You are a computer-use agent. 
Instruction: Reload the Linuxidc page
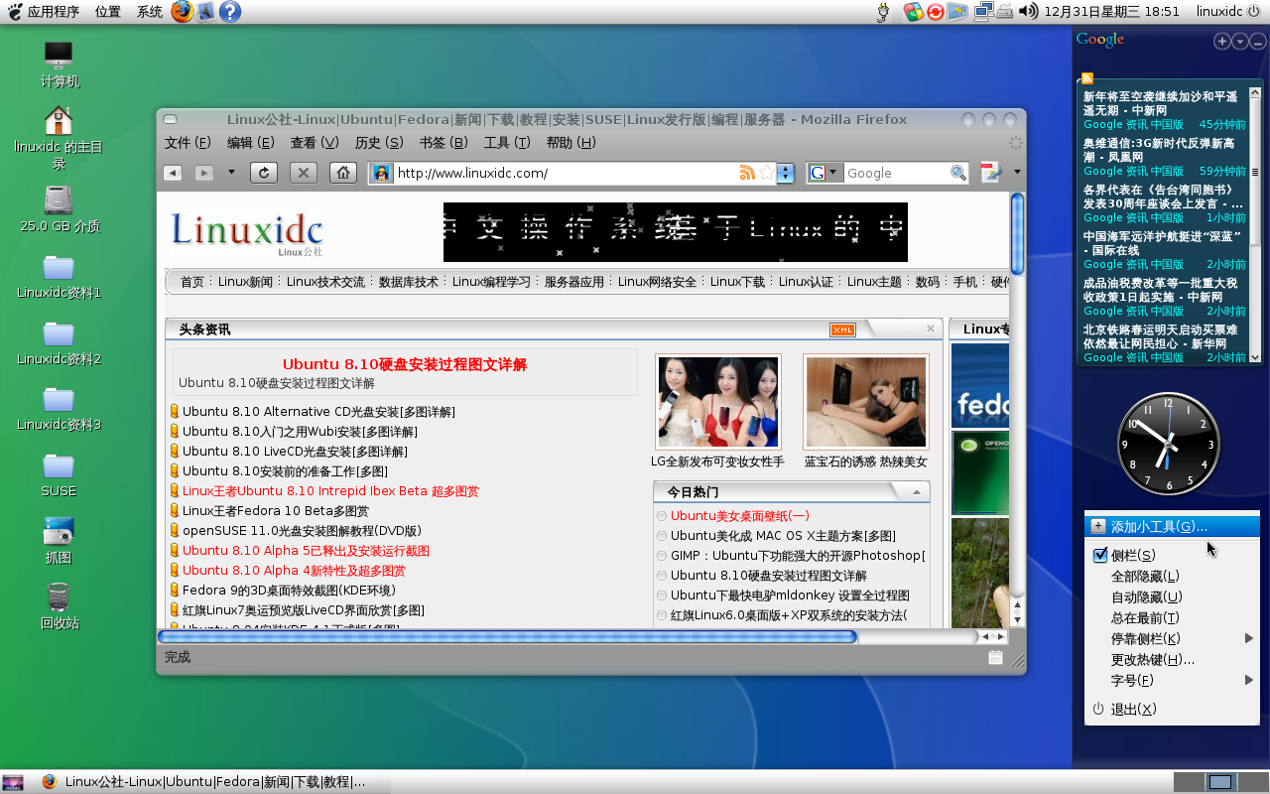click(x=263, y=173)
